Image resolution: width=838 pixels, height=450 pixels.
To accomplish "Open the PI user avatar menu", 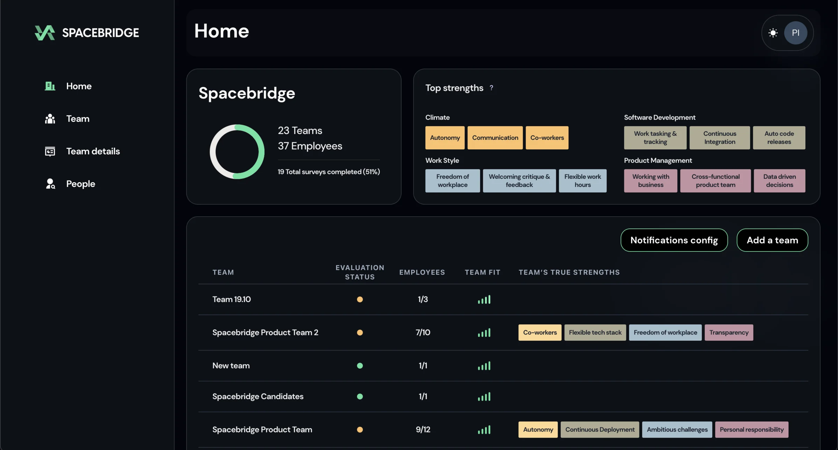I will coord(795,33).
